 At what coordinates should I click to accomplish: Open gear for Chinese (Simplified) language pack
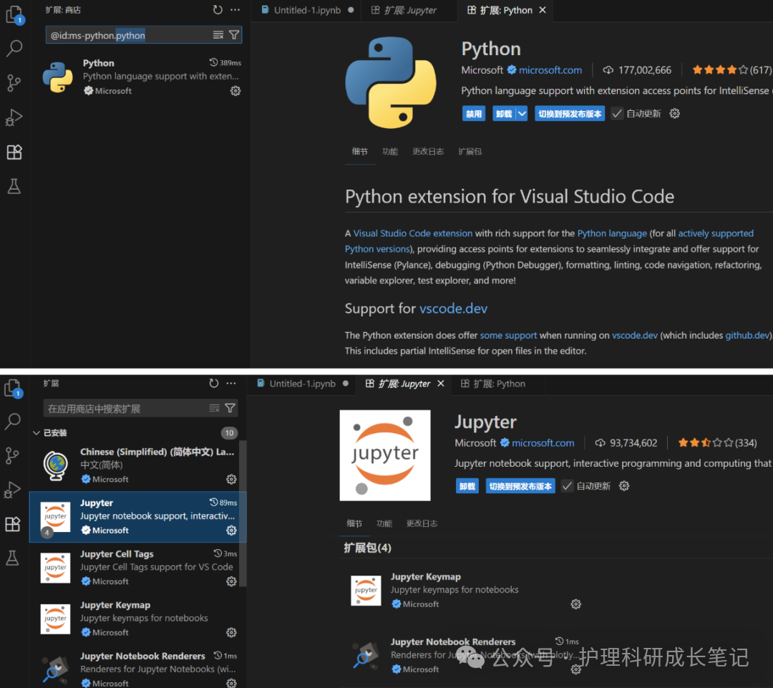click(231, 480)
